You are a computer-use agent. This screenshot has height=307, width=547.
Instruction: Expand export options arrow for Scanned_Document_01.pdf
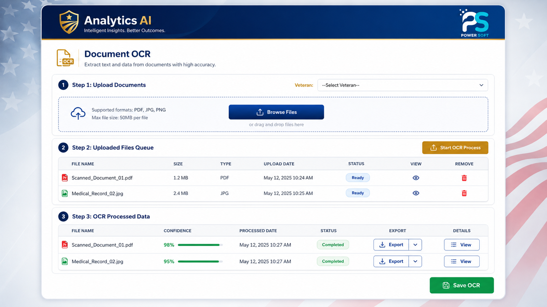click(x=415, y=245)
